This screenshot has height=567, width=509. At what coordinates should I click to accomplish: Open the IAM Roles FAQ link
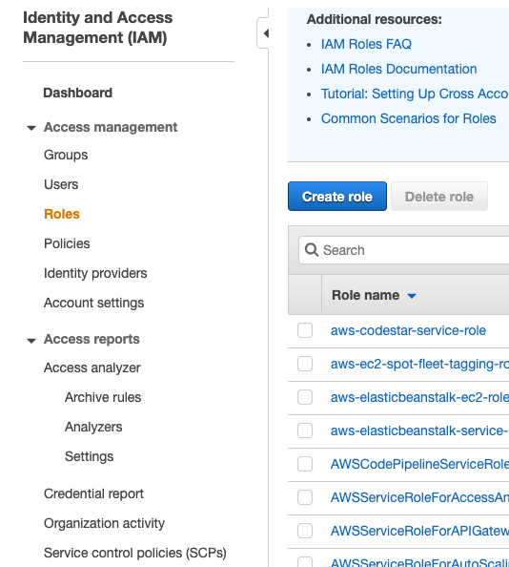[x=366, y=44]
